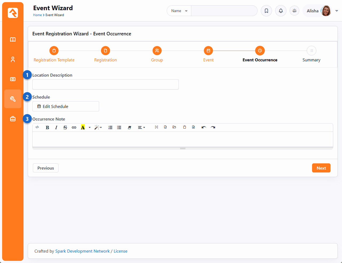The width and height of the screenshot is (342, 263).
Task: Open the highlight color dropdown arrow
Action: pos(90,127)
